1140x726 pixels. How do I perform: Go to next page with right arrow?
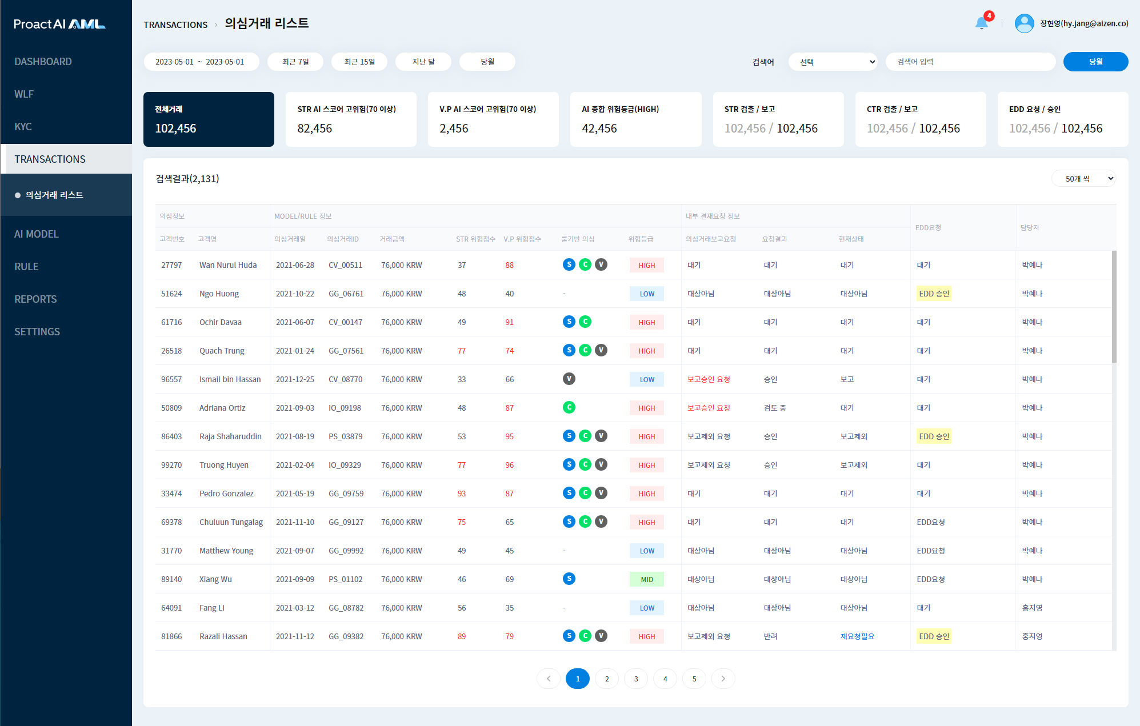pos(723,679)
